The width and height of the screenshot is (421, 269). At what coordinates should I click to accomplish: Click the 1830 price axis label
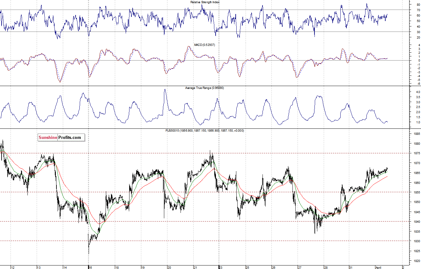click(417, 241)
